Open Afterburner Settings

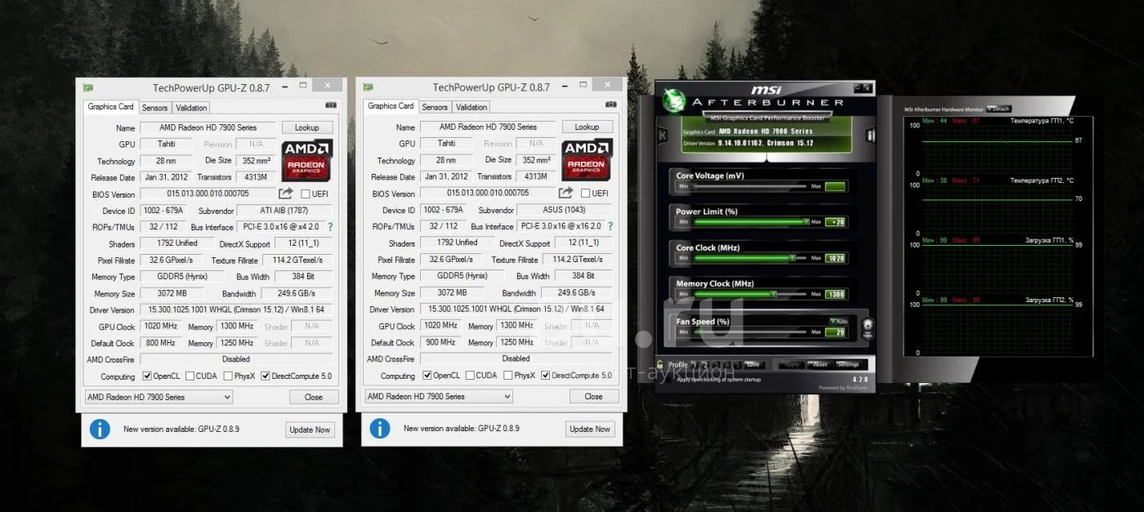848,364
